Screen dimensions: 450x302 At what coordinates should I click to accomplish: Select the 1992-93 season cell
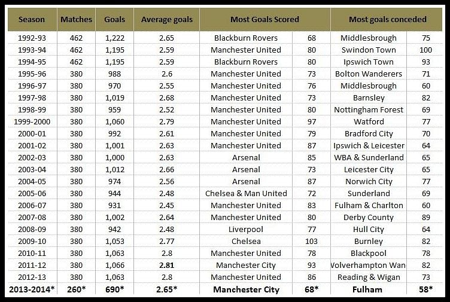[x=32, y=38]
